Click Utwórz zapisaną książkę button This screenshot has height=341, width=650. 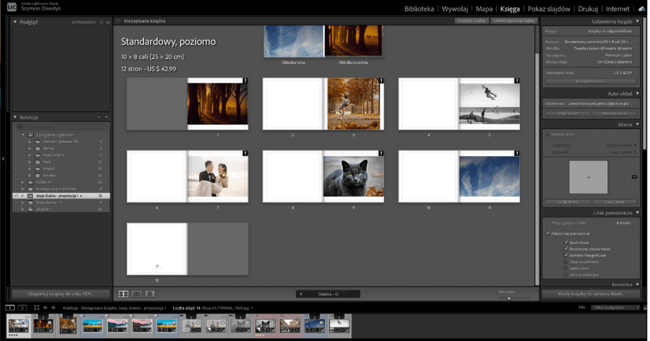click(x=514, y=21)
